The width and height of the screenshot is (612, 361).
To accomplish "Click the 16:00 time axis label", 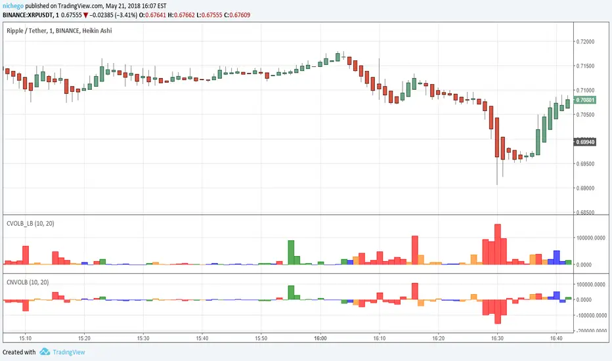I will click(x=320, y=338).
